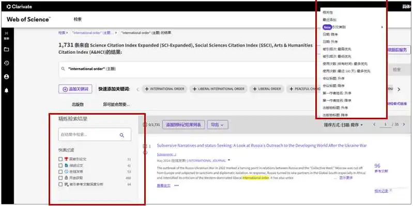Add quick keyword LIBERAL ORDER
Viewport: 413px width, 206px height.
coord(267,89)
